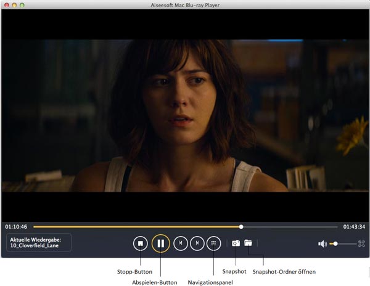Open the snapshot folder
The image size is (370, 286).
pos(248,243)
